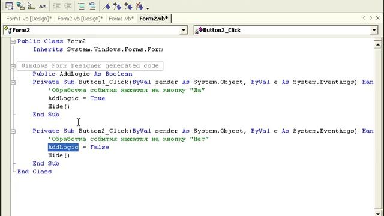Jump to the next bookmark
384x216 pixels.
[117, 6]
